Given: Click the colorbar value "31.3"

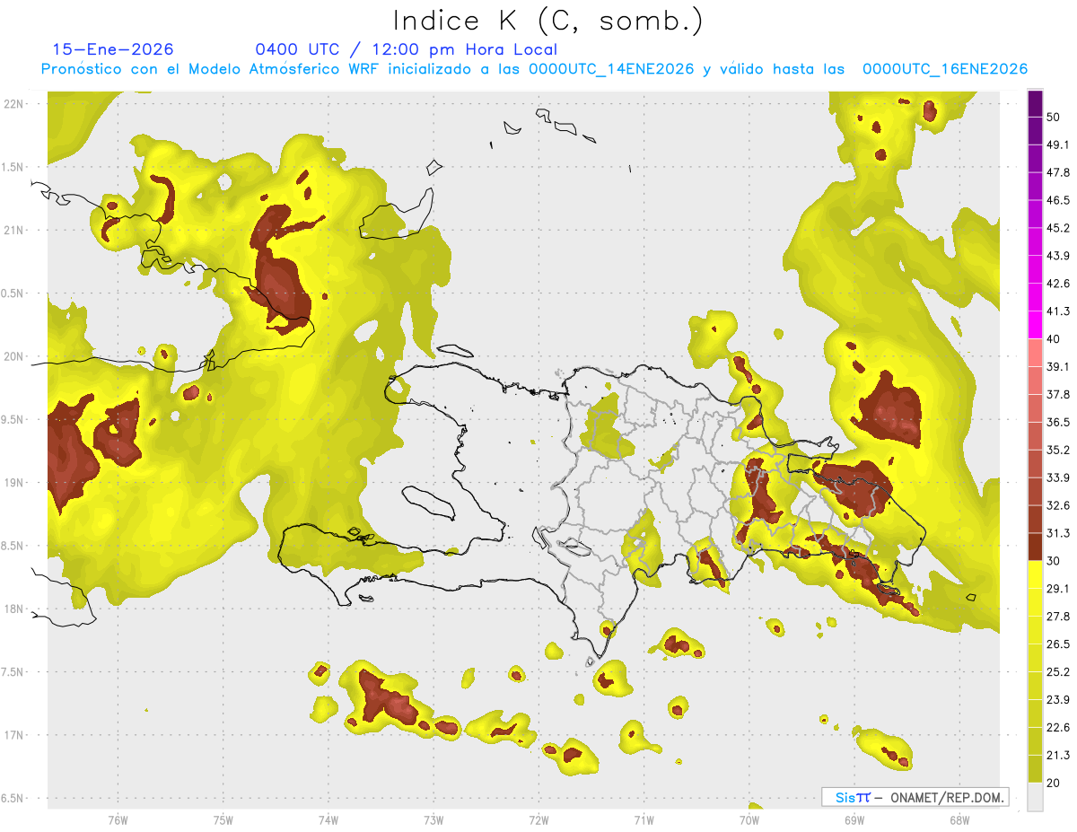Looking at the screenshot, I should tap(1058, 533).
